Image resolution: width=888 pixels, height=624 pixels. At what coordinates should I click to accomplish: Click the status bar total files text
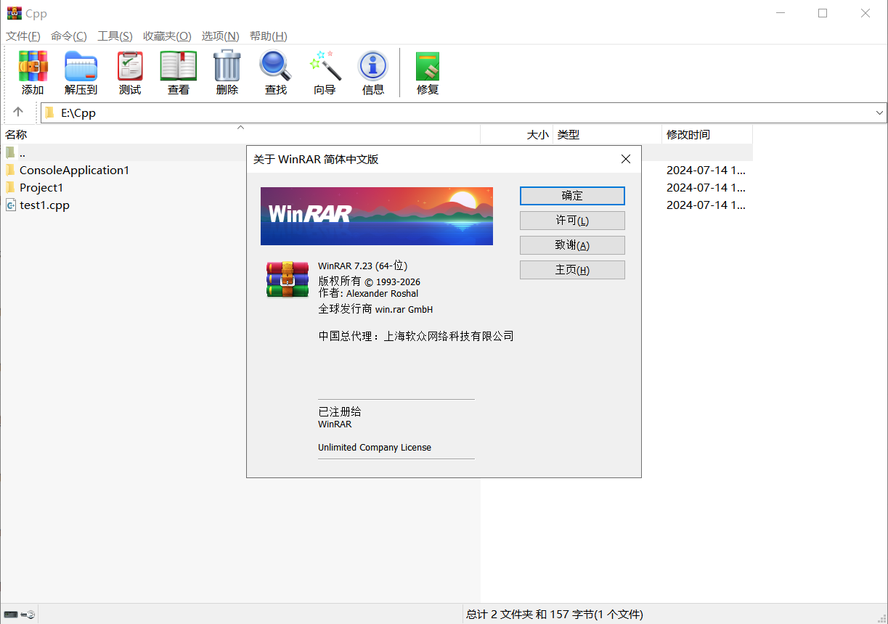pyautogui.click(x=555, y=615)
